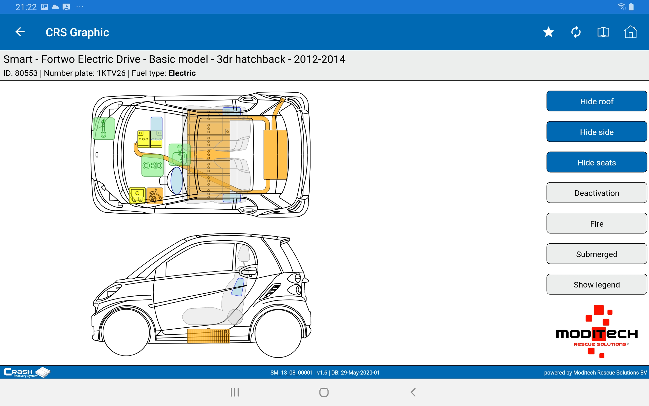Tap 'Number plate: 1KTV26' text
Image resolution: width=649 pixels, height=406 pixels.
(x=84, y=73)
